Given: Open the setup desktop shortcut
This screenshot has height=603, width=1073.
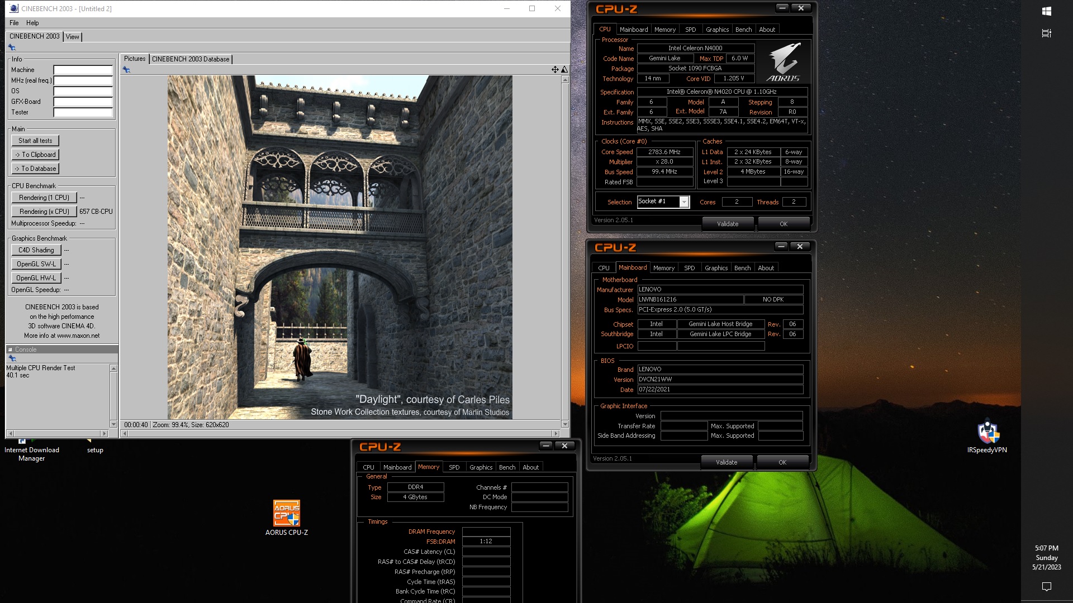Looking at the screenshot, I should pyautogui.click(x=95, y=446).
